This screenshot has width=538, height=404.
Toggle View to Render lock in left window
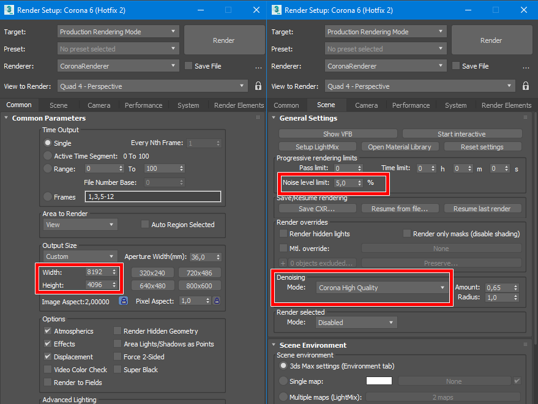(x=258, y=86)
